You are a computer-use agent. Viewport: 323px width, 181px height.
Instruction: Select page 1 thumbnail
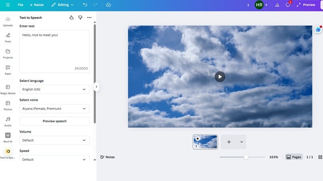point(205,142)
